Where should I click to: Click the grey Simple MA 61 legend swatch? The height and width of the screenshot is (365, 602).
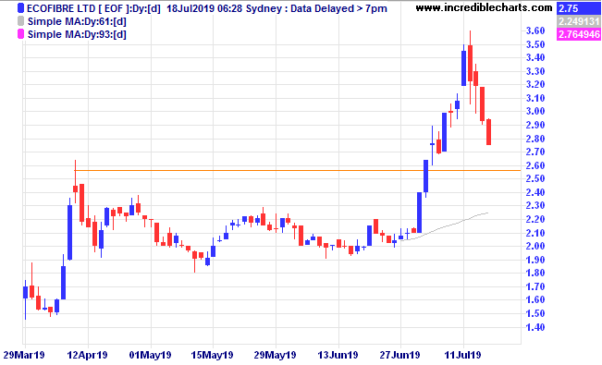coord(21,21)
